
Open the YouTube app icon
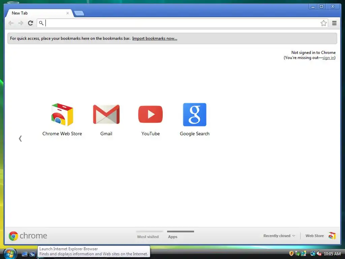coord(151,114)
